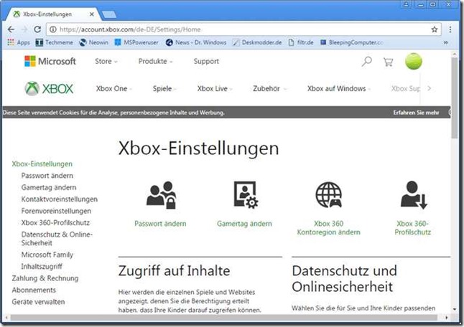
Task: Click the globe-with-controller region icon
Action: tap(328, 195)
